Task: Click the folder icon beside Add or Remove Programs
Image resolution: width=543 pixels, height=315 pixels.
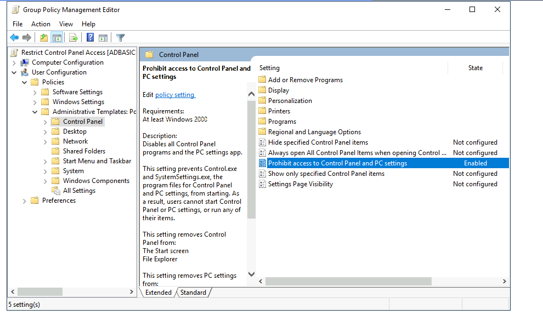Action: point(262,79)
